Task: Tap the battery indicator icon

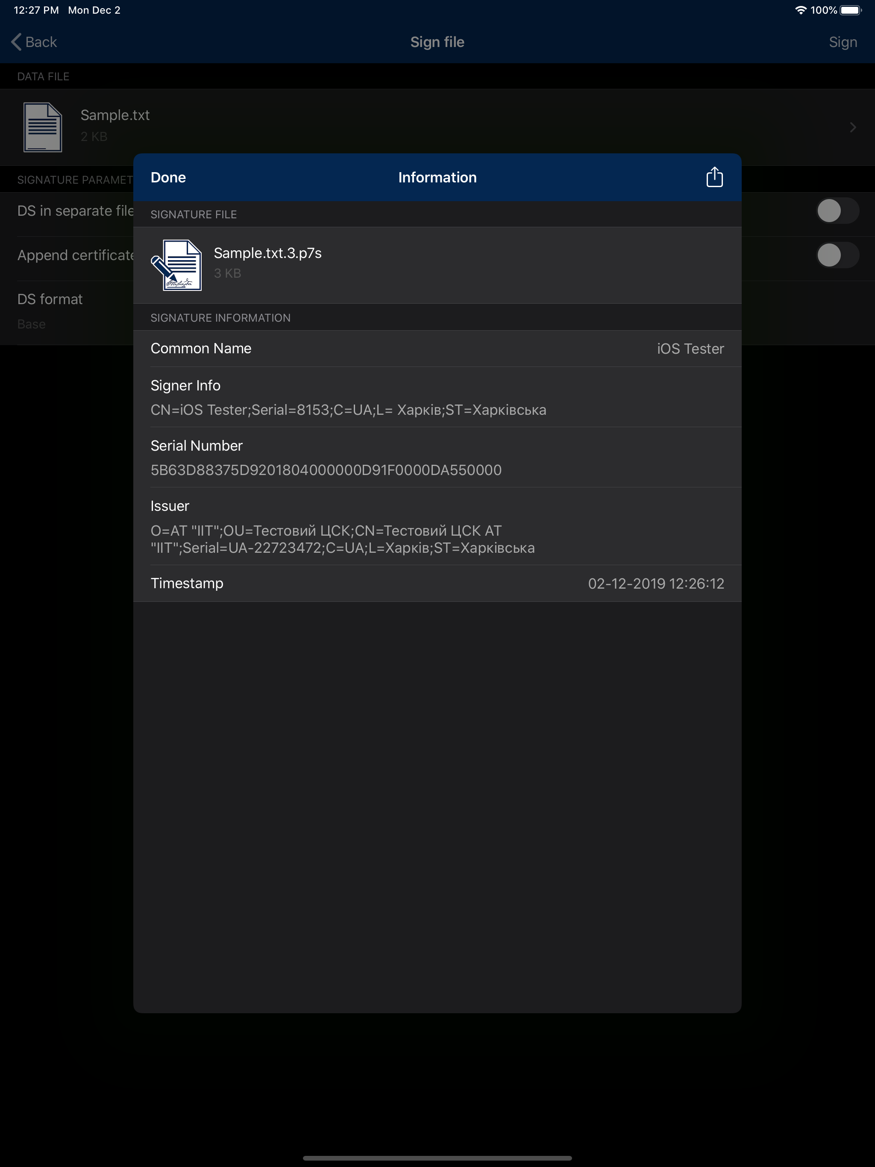Action: (x=851, y=10)
